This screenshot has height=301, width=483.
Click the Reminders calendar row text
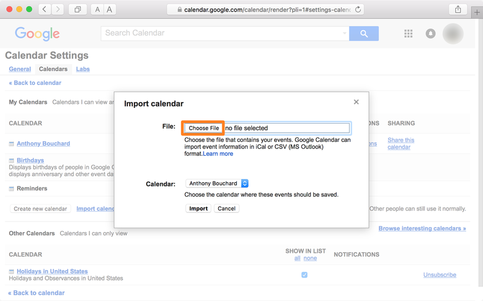point(32,188)
